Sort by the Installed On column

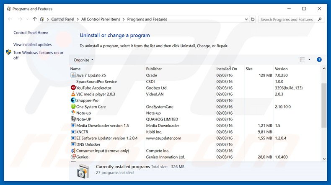tap(227, 69)
